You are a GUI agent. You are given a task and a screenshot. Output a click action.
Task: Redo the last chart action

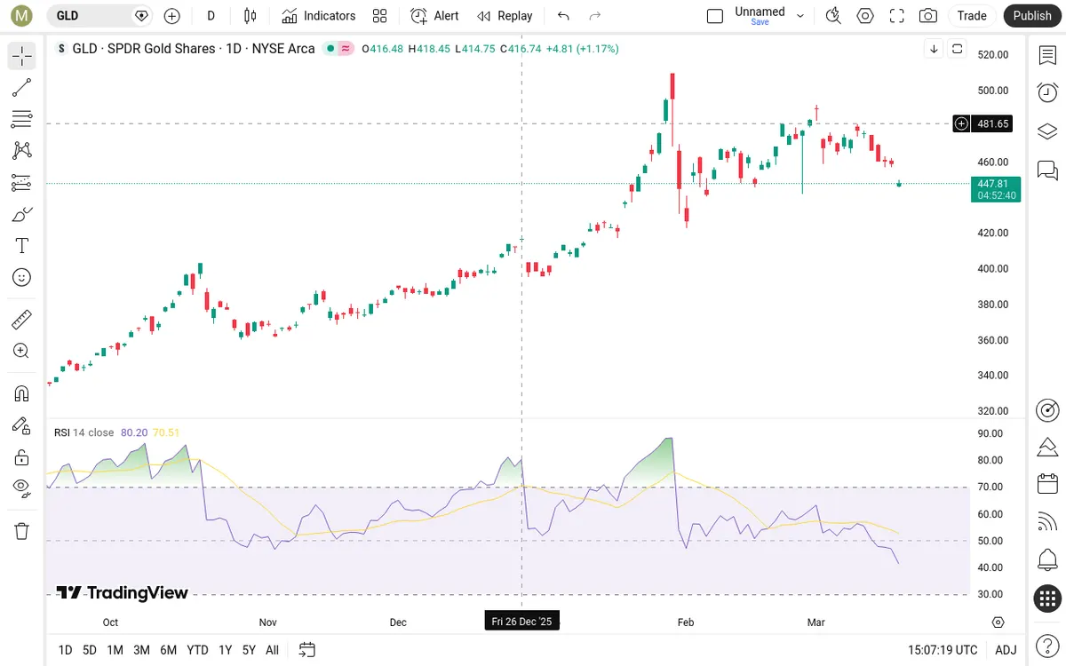(x=595, y=16)
